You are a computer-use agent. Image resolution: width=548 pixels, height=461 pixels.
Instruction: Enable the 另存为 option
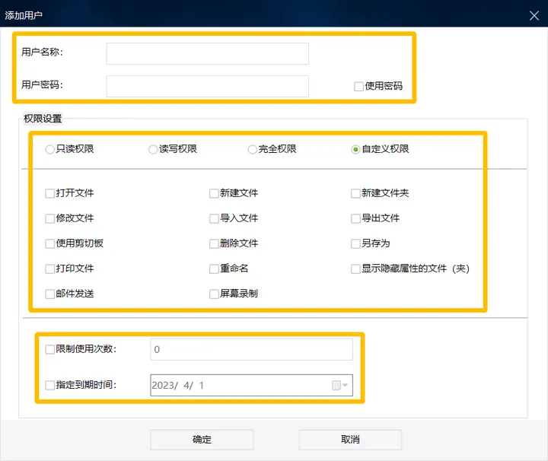coord(355,243)
